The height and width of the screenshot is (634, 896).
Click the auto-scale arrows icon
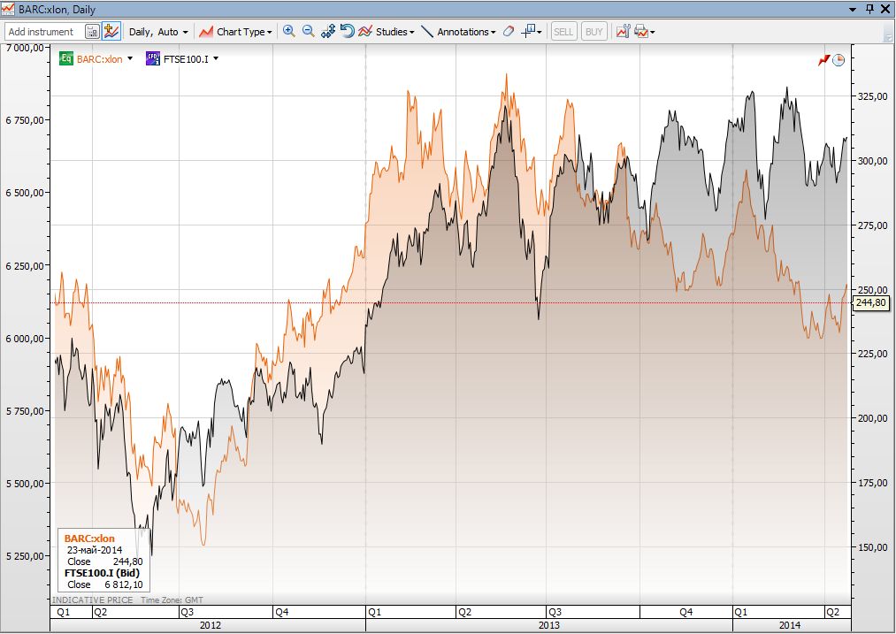click(x=328, y=32)
